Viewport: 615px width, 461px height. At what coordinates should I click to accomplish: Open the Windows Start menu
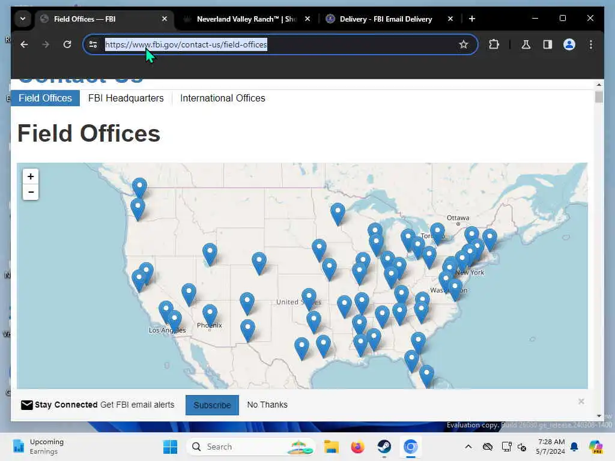click(x=170, y=447)
